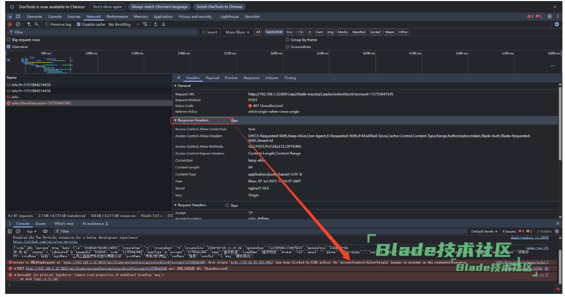Image resolution: width=565 pixels, height=297 pixels.
Task: Open DevTools settings gear icon
Action: tap(550, 17)
